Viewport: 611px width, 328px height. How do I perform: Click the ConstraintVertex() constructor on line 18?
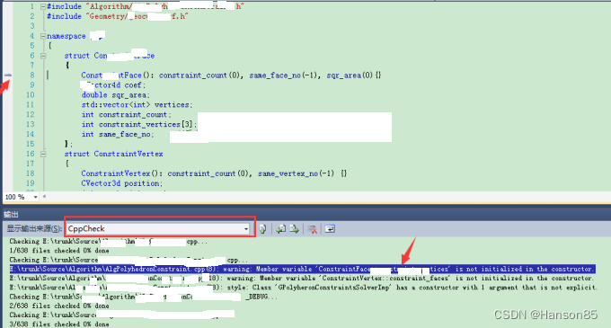(214, 173)
